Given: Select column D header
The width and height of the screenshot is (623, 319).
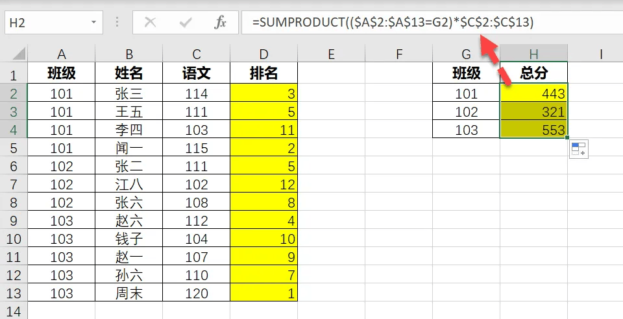Looking at the screenshot, I should pos(264,54).
